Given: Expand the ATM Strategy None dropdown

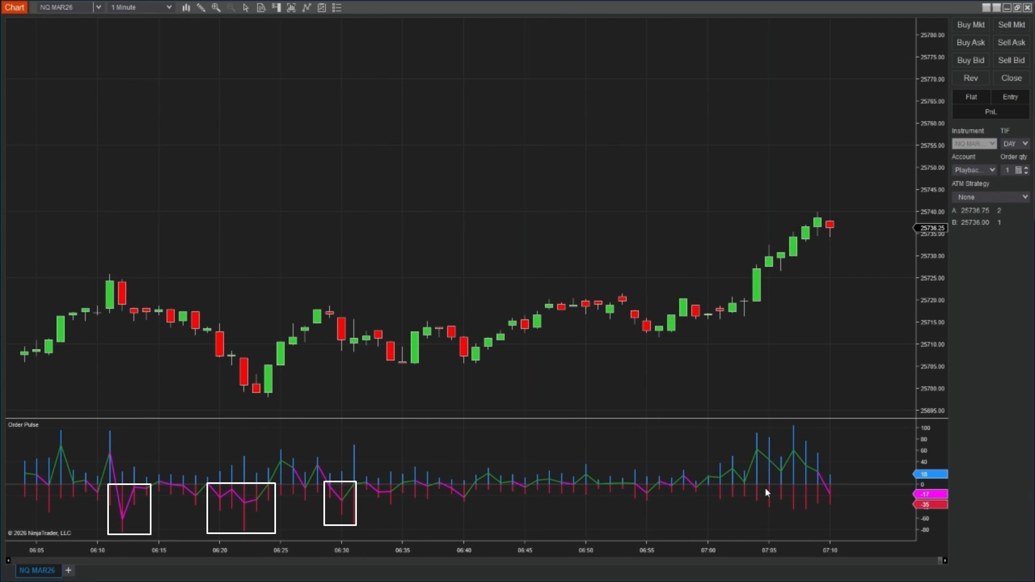Looking at the screenshot, I should coord(991,197).
